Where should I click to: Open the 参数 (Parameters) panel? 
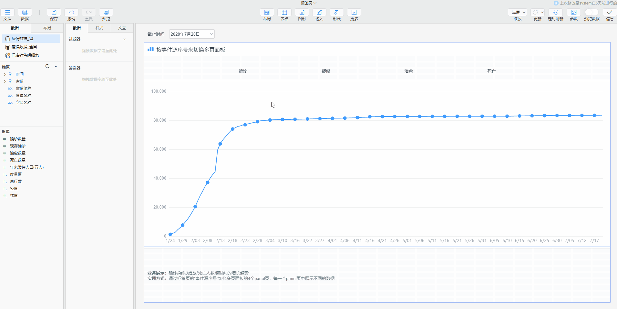pyautogui.click(x=573, y=13)
